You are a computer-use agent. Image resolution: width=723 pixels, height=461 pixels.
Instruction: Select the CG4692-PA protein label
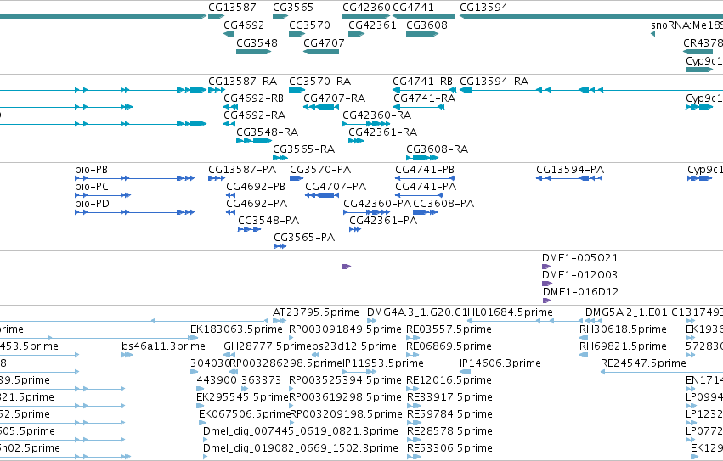257,204
